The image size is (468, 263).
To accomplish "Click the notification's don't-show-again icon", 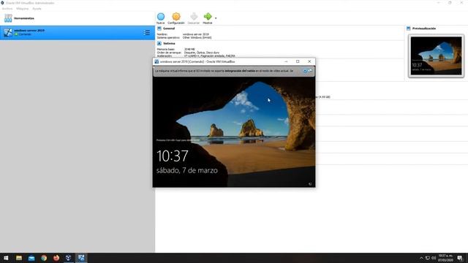I will 310,71.
